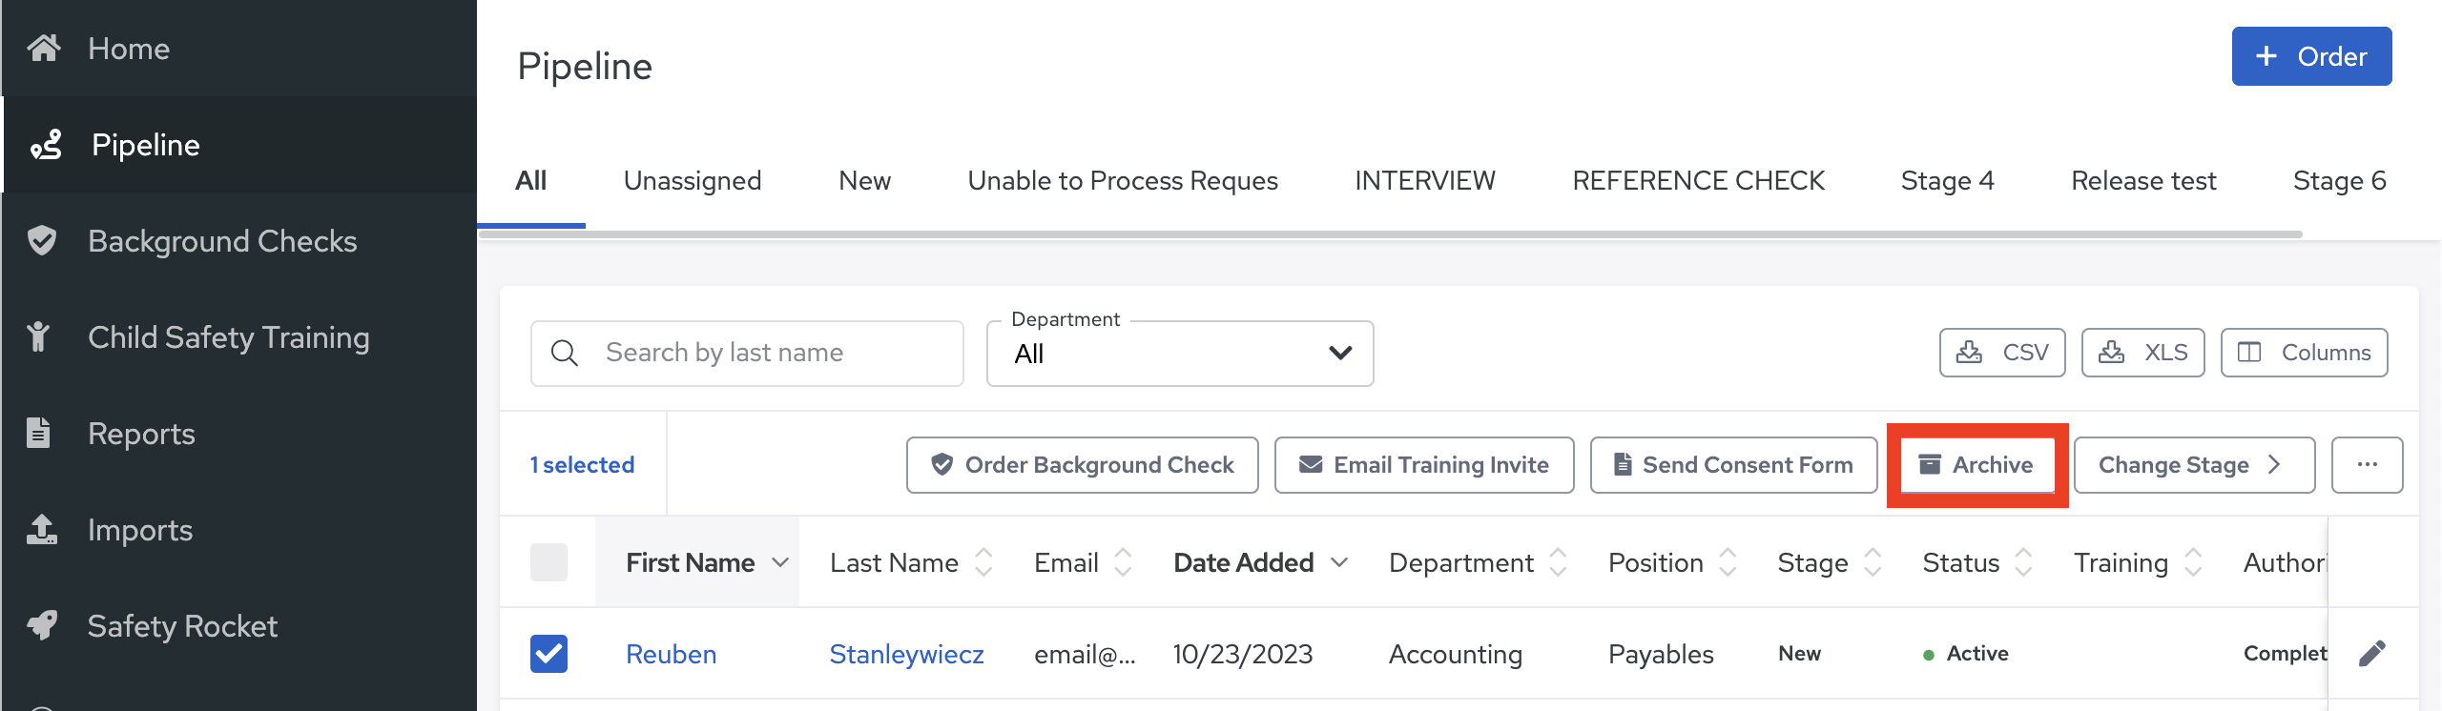The width and height of the screenshot is (2442, 711).
Task: Focus the Search by last name field
Action: (747, 353)
